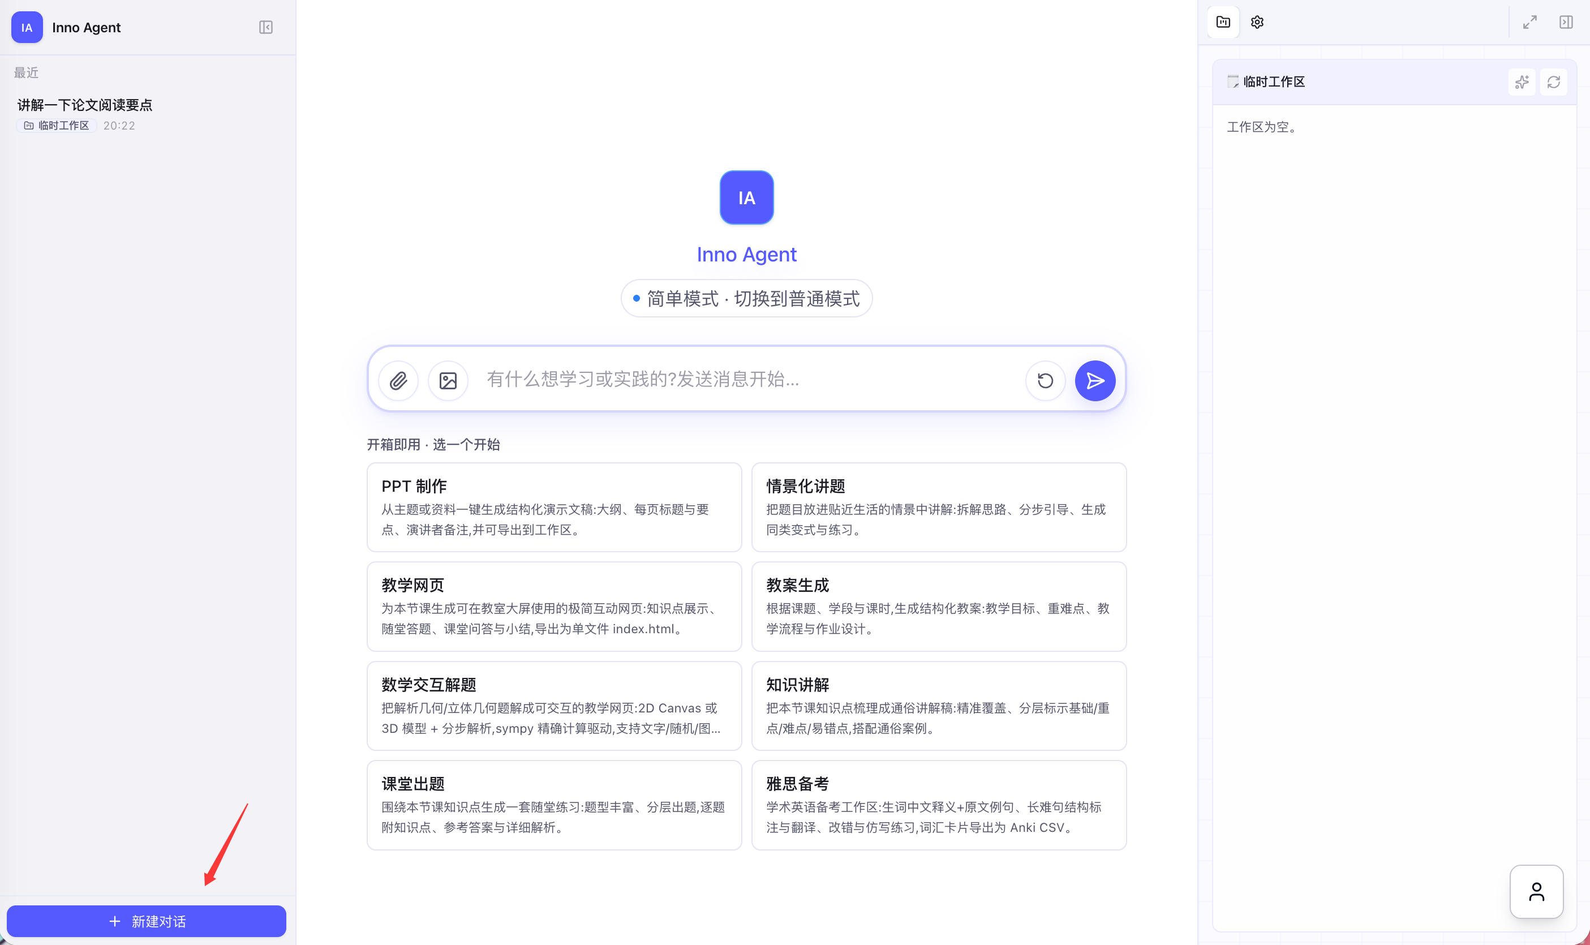Click the large IA logo in center
The width and height of the screenshot is (1590, 945).
coord(746,197)
